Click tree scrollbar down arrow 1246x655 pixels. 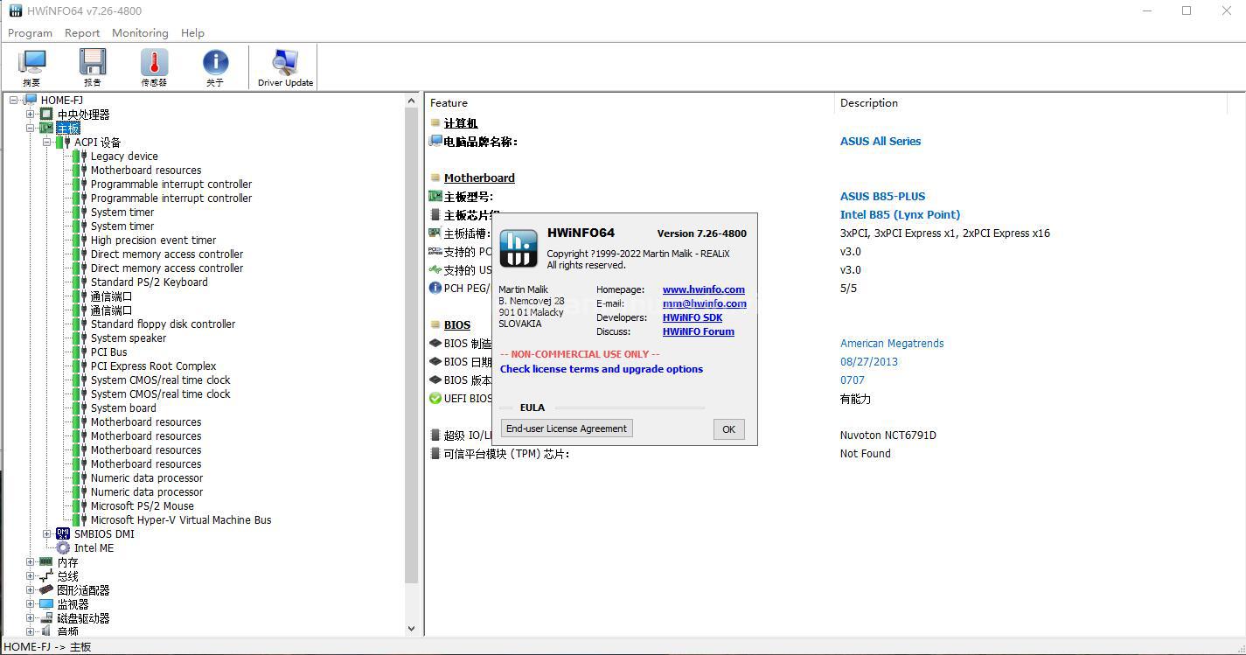pos(412,628)
